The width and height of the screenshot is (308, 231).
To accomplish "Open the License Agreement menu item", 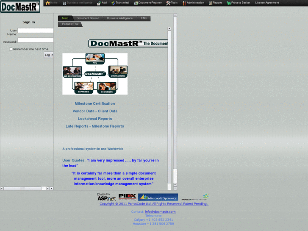I will [x=267, y=3].
